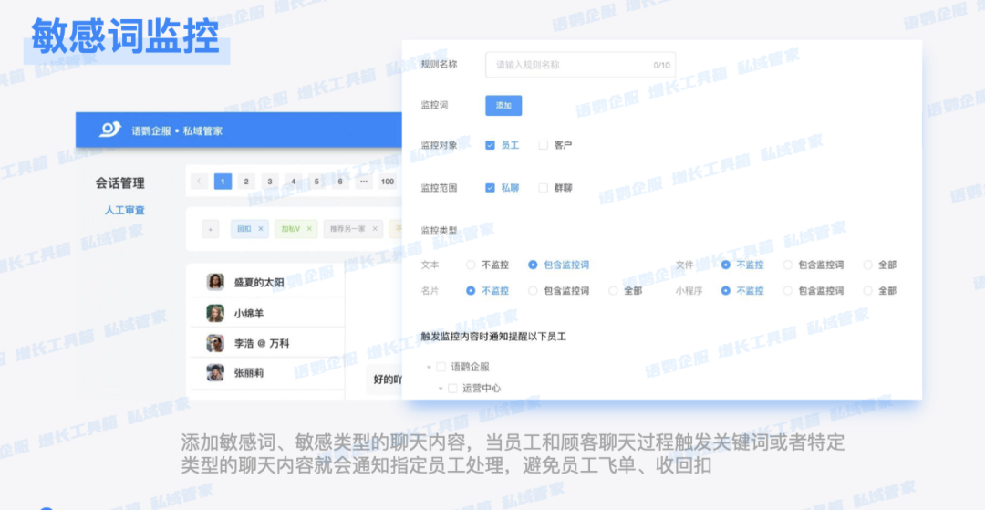Viewport: 985px width, 510px height.
Task: Remove the 回扣 tag with its X
Action: [261, 229]
